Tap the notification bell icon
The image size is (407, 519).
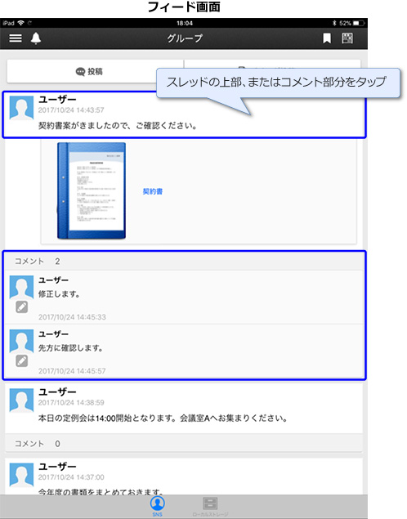36,38
